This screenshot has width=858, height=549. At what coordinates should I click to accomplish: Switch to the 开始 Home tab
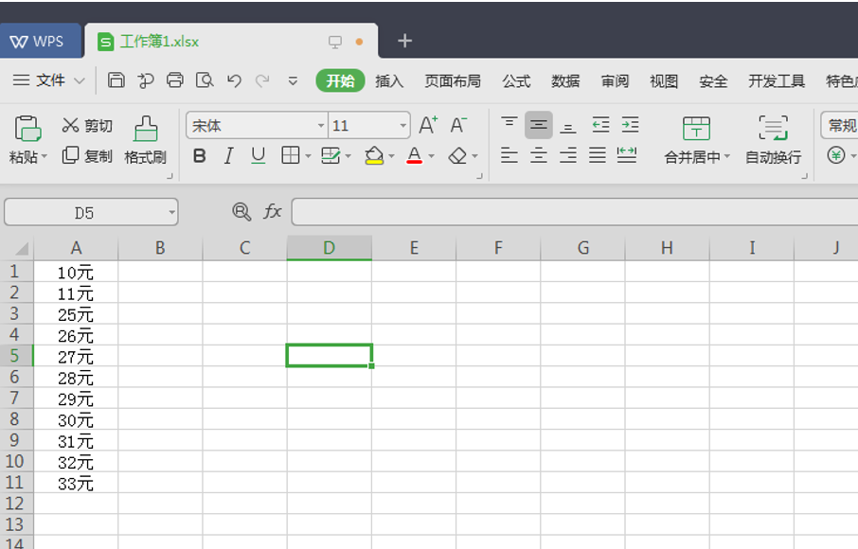click(340, 80)
